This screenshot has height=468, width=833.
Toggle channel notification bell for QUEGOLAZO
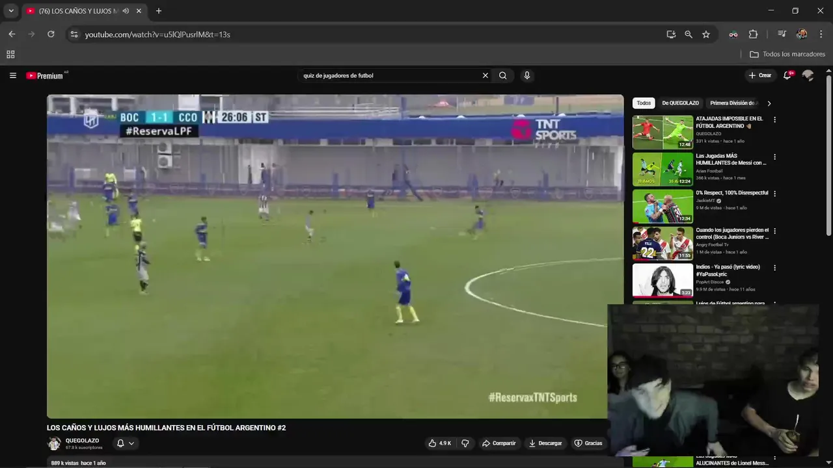pos(126,443)
